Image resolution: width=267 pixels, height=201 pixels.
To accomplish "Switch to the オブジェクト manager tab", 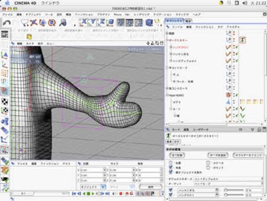I will [x=174, y=21].
